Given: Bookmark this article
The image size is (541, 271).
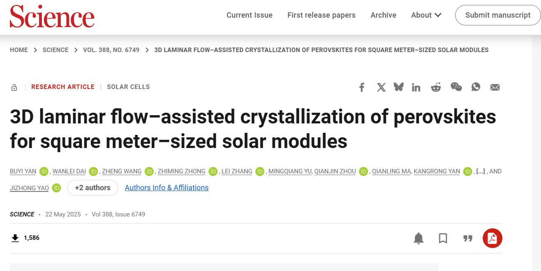Looking at the screenshot, I should (443, 238).
